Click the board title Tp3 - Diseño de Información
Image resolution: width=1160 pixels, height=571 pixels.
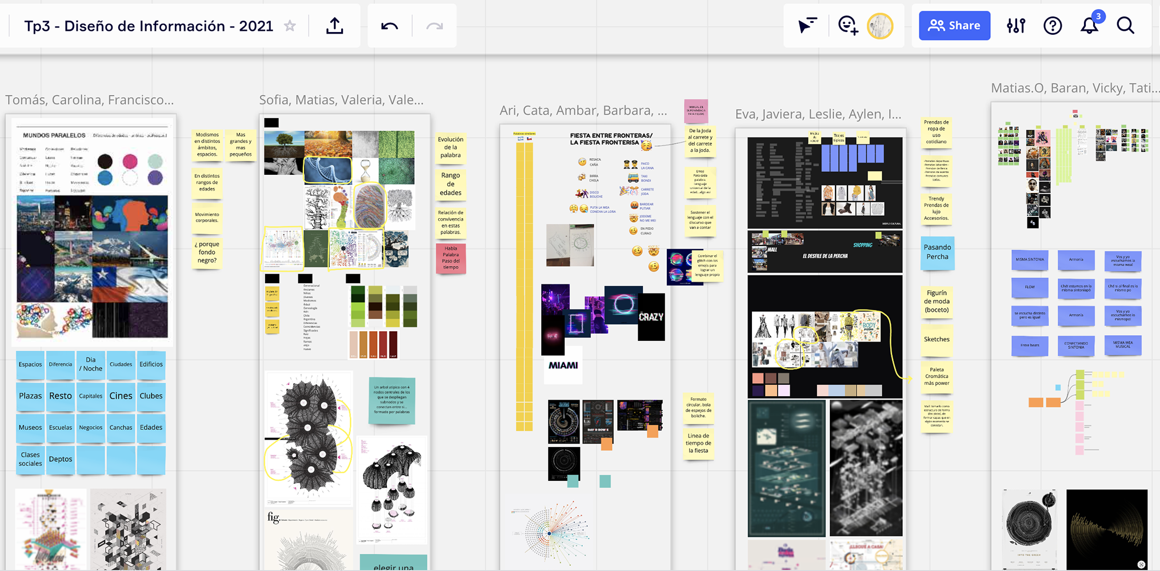tap(149, 26)
